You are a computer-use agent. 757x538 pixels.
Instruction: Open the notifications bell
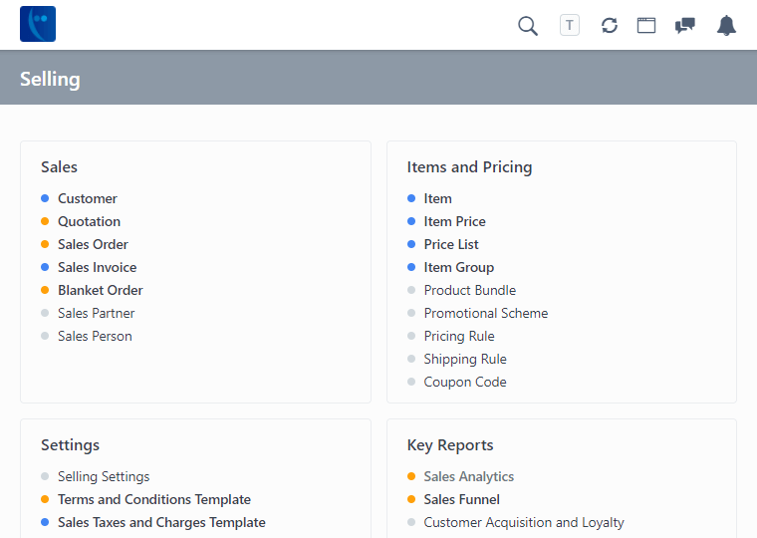(x=727, y=26)
